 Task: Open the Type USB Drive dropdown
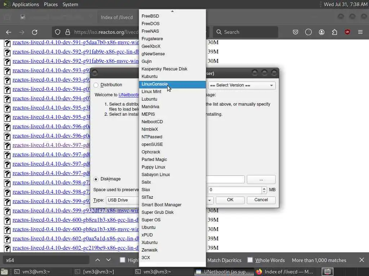pyautogui.click(x=123, y=200)
